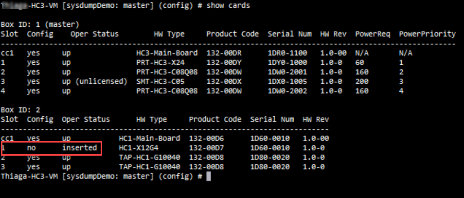
Task: Click product code 132-00D6 in Box 2
Action: coord(206,138)
